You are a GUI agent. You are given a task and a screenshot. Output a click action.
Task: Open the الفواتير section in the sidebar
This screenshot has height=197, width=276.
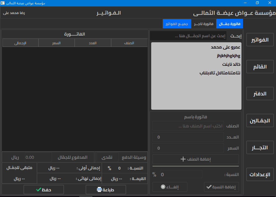(x=260, y=40)
